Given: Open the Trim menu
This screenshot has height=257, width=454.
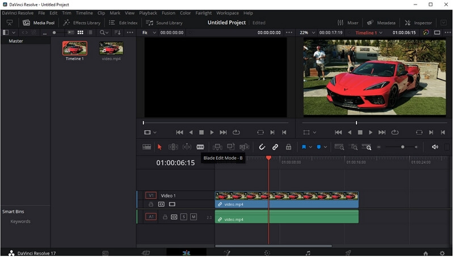Looking at the screenshot, I should pos(66,13).
